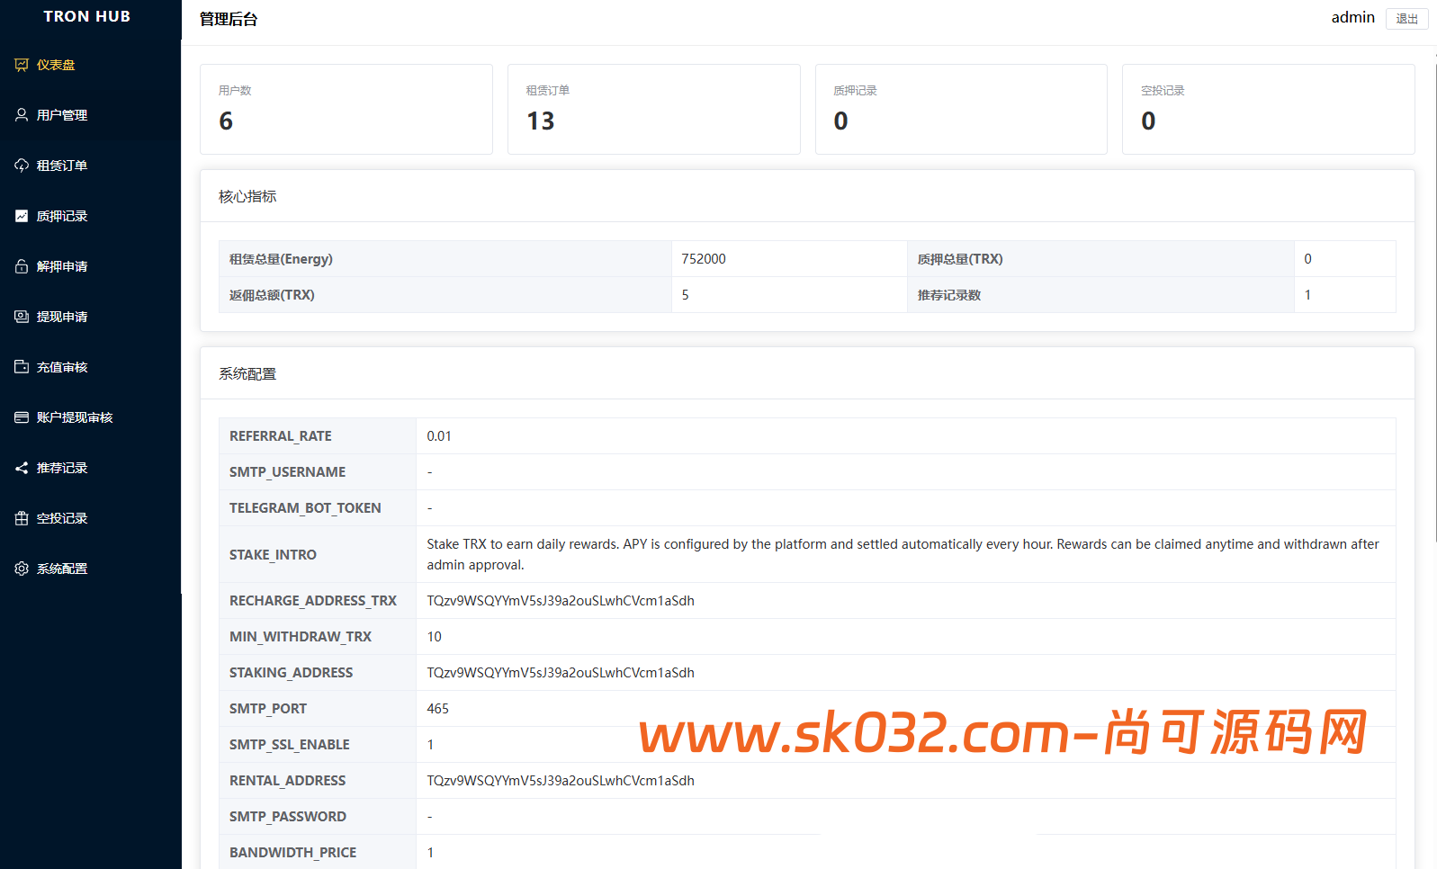The width and height of the screenshot is (1437, 869).
Task: Click the TRON HUB logo title
Action: pyautogui.click(x=87, y=16)
